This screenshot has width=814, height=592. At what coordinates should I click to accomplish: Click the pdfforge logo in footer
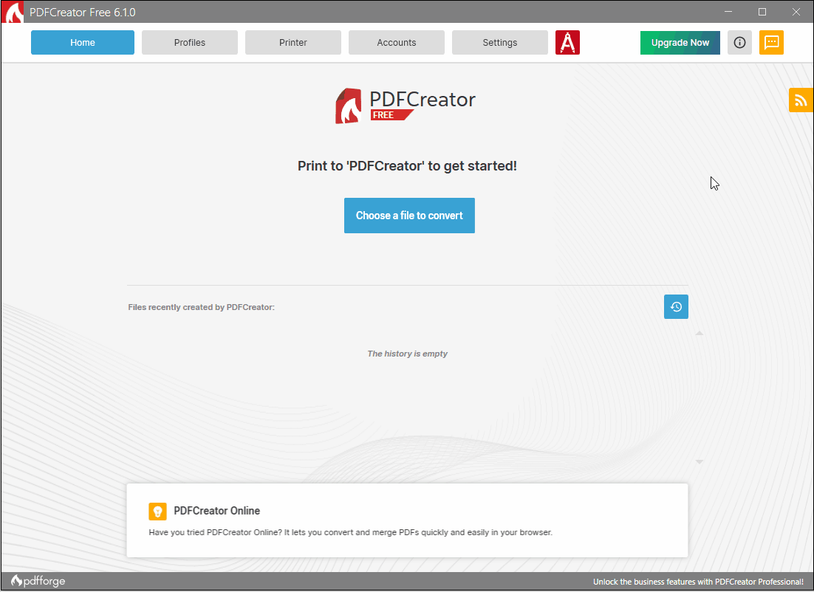[38, 581]
